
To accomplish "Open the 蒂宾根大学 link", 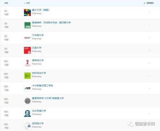I will click(38, 60).
